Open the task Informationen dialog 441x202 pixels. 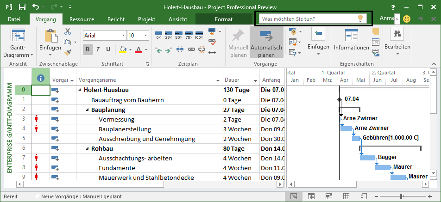point(351,40)
